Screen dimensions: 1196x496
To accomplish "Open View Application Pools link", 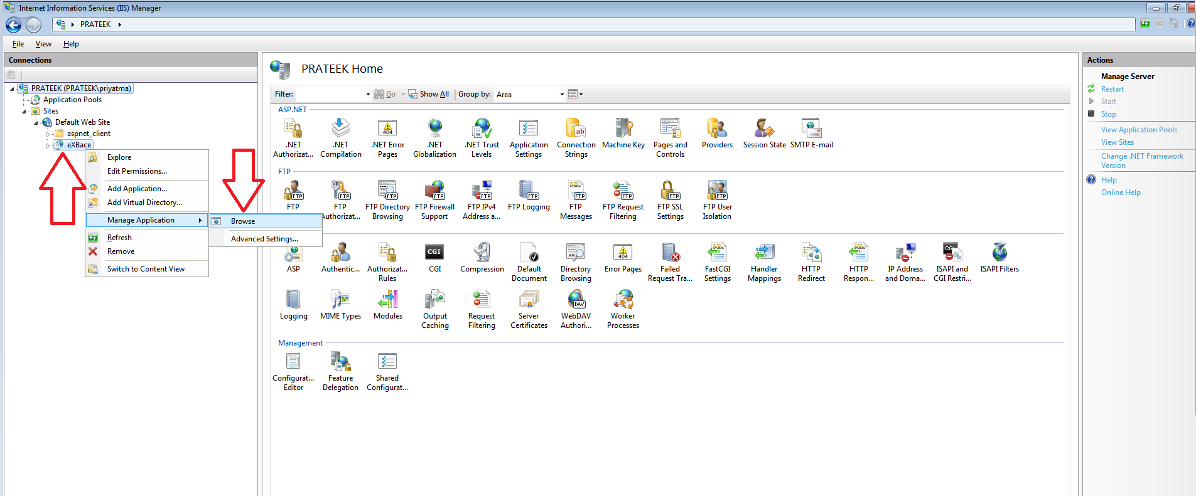I will pos(1139,130).
